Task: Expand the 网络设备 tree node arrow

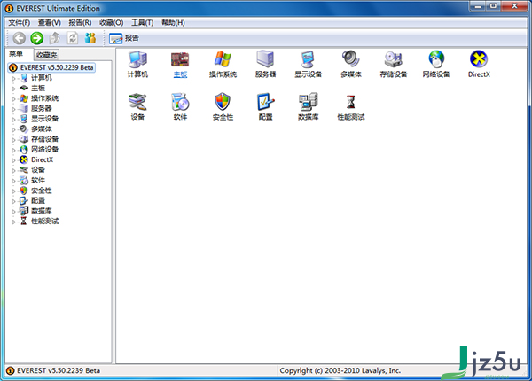Action: [x=14, y=150]
